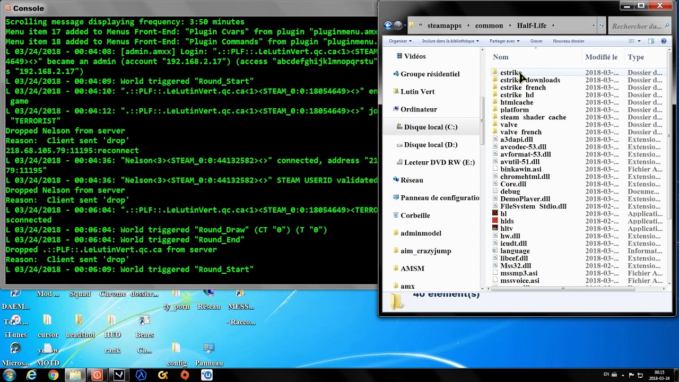Launch Google Chrome from the taskbar

point(53,375)
